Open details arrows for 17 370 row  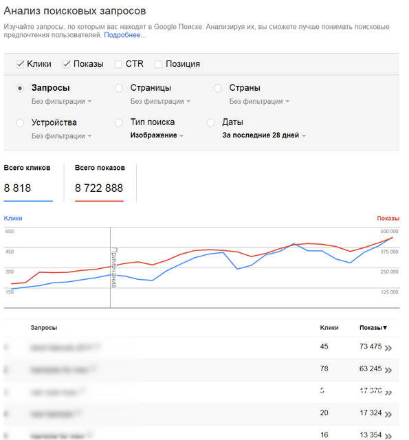388,393
